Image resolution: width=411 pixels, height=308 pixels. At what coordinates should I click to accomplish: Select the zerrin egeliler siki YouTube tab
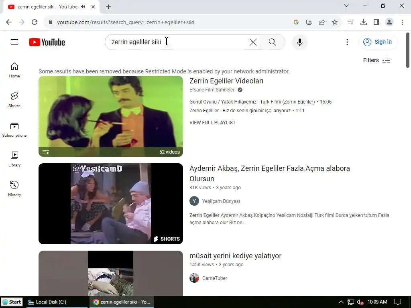coord(47,7)
